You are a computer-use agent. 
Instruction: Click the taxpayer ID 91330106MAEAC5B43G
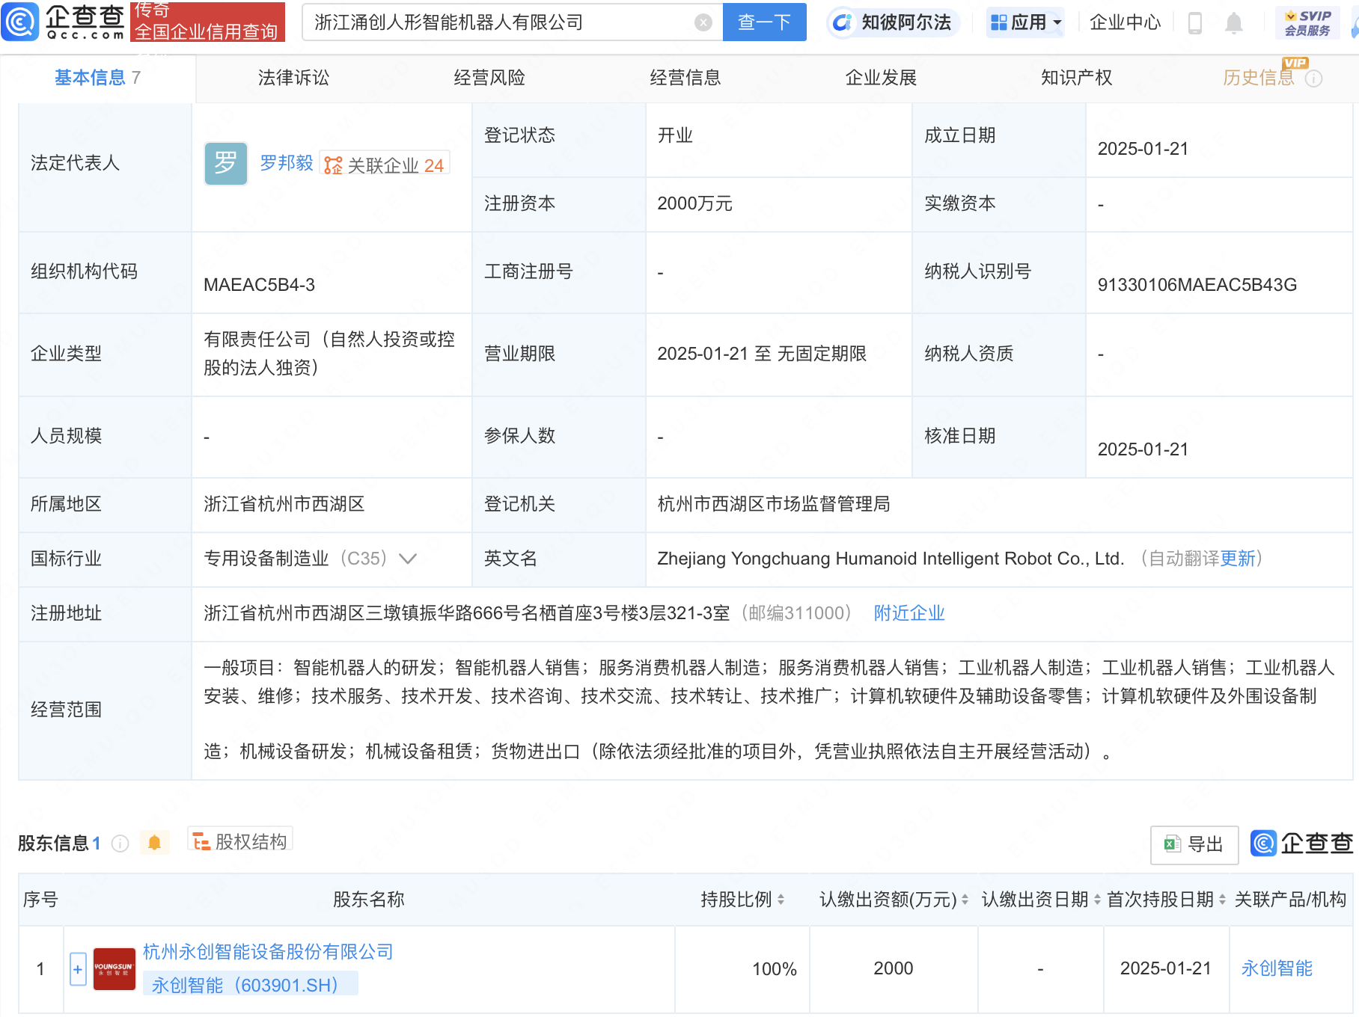(x=1197, y=285)
